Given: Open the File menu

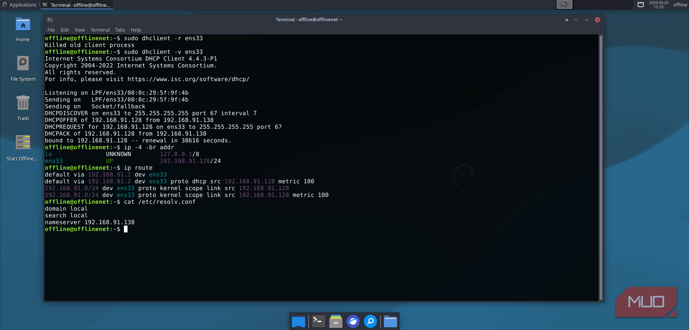Looking at the screenshot, I should pos(51,30).
